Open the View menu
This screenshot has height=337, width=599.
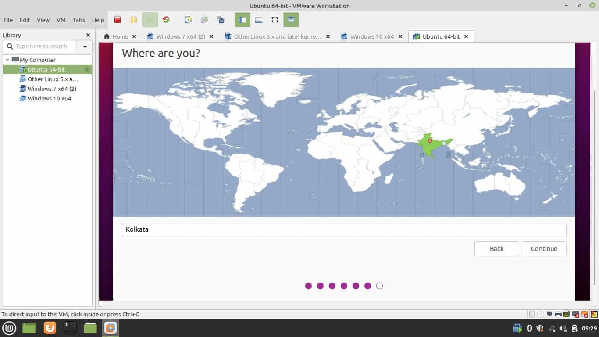click(43, 20)
